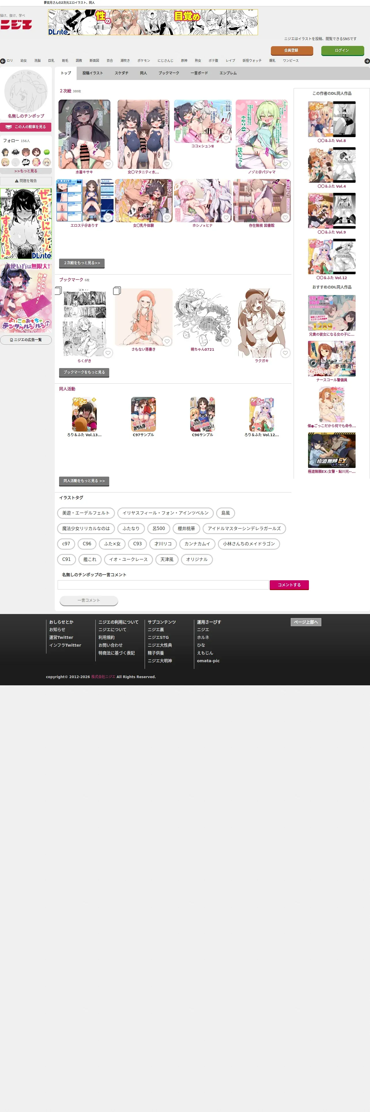Click the オリジナル illustration tag

pos(197,559)
